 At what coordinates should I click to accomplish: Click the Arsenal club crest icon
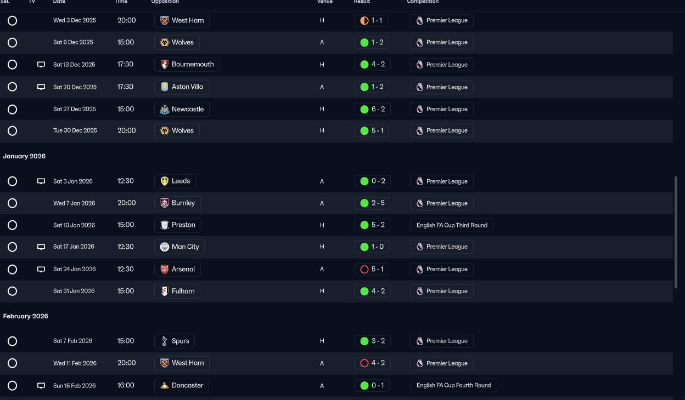[x=164, y=269]
